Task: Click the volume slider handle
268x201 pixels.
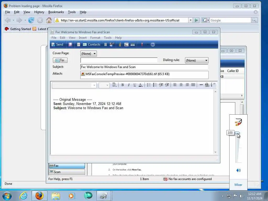Action: 237,133
